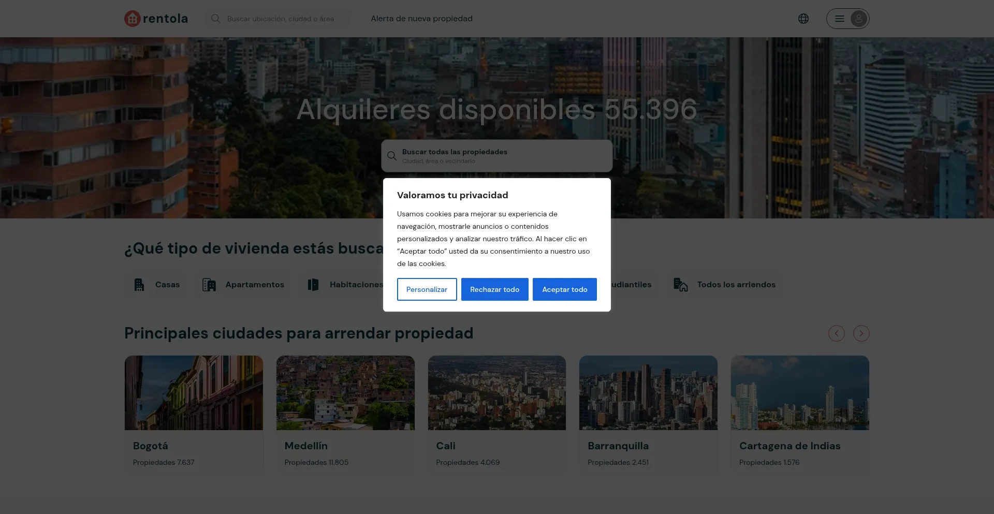Open the globe language selector
The width and height of the screenshot is (994, 514).
tap(803, 19)
